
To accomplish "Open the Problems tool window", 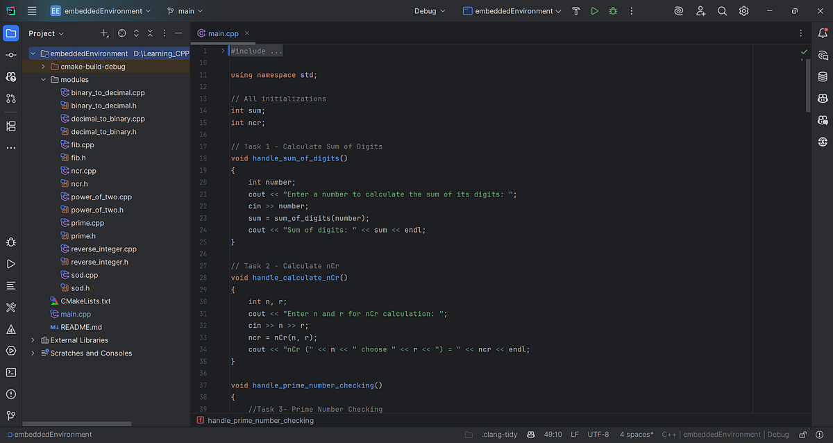I will pos(10,394).
